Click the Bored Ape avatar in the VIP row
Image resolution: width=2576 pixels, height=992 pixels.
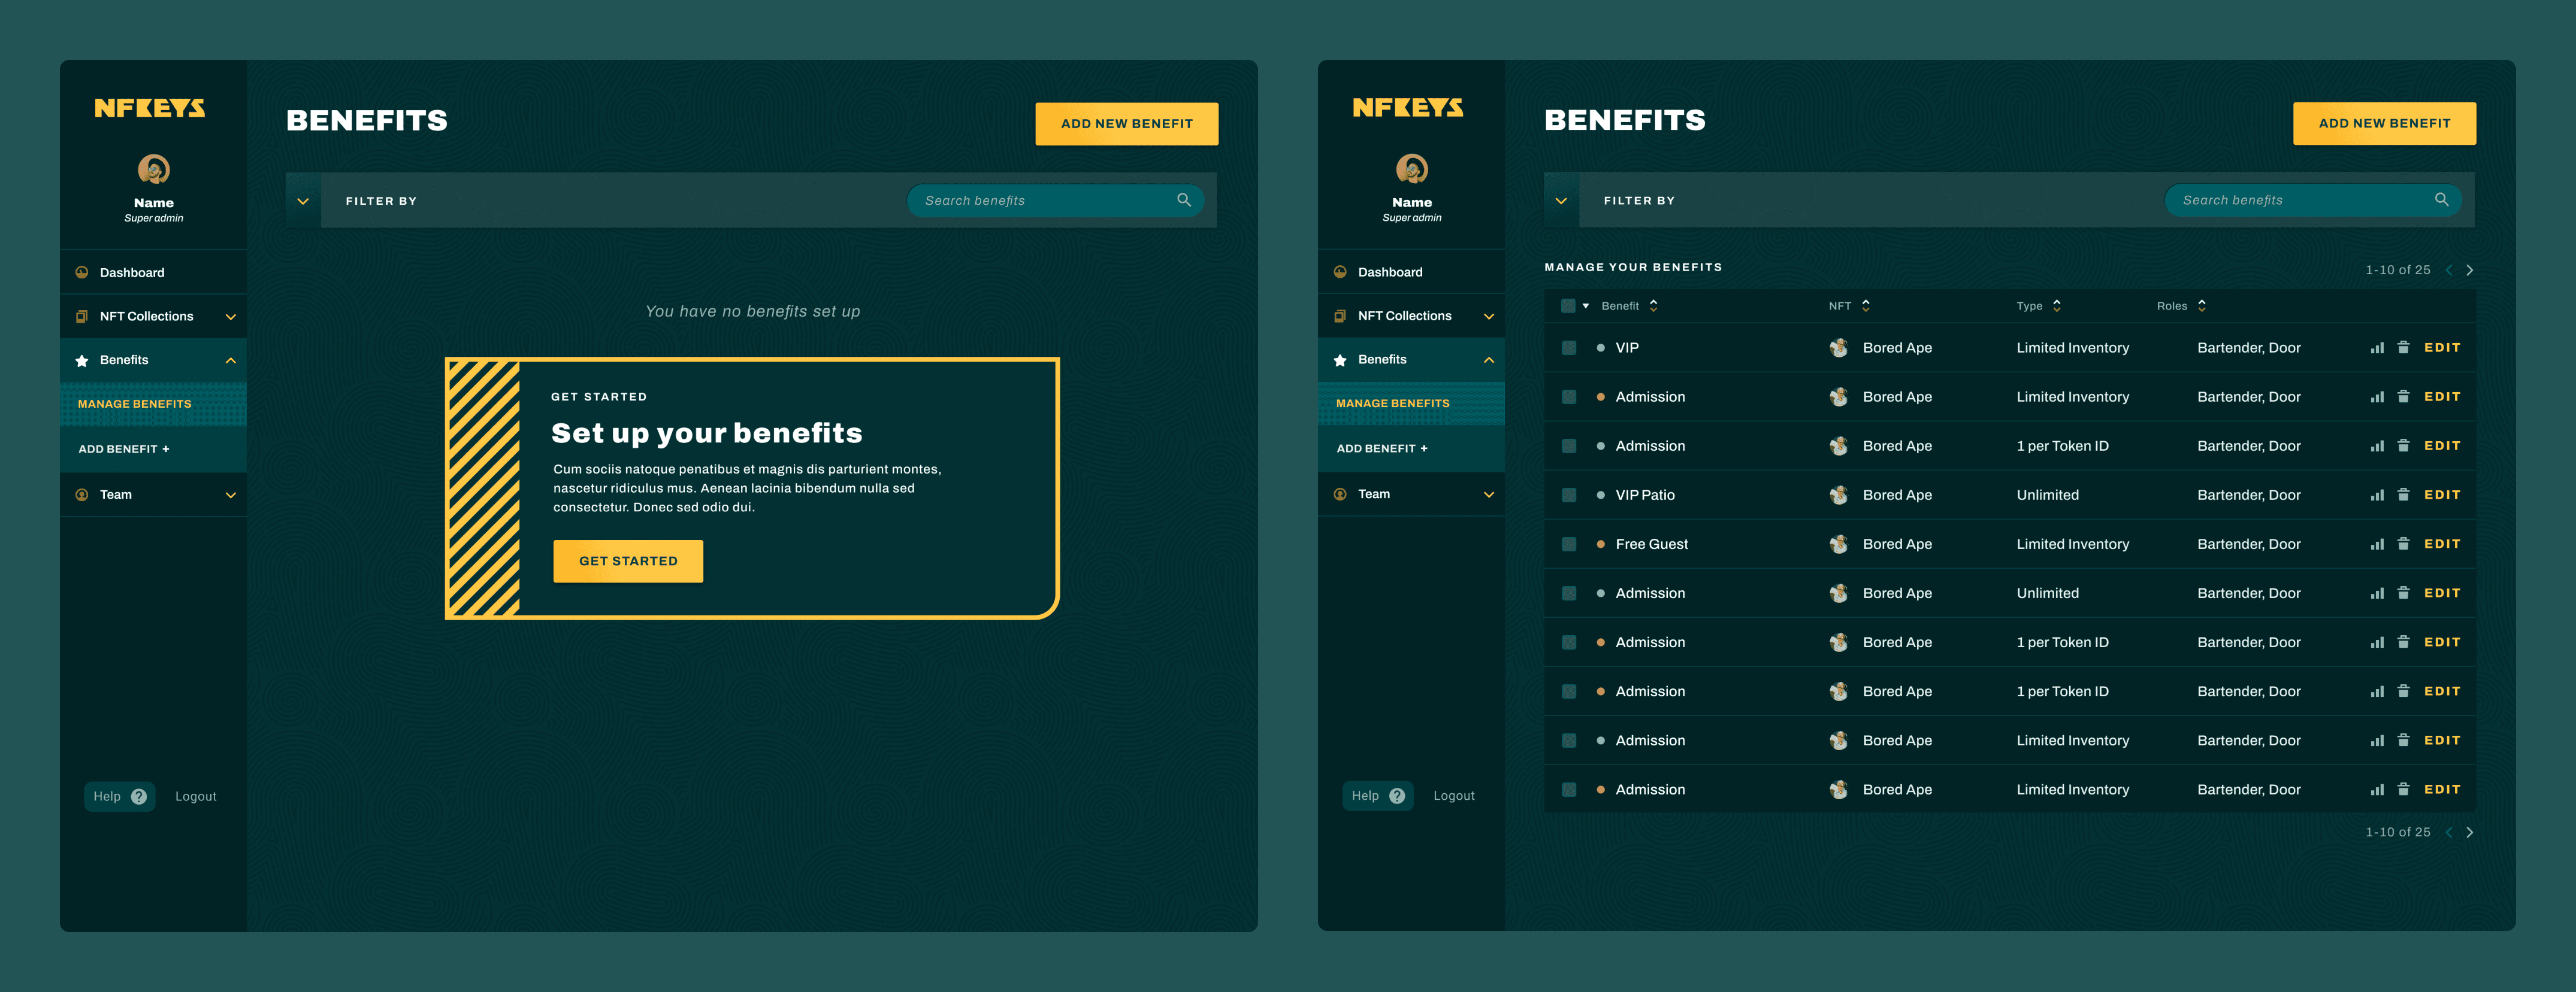click(1838, 348)
